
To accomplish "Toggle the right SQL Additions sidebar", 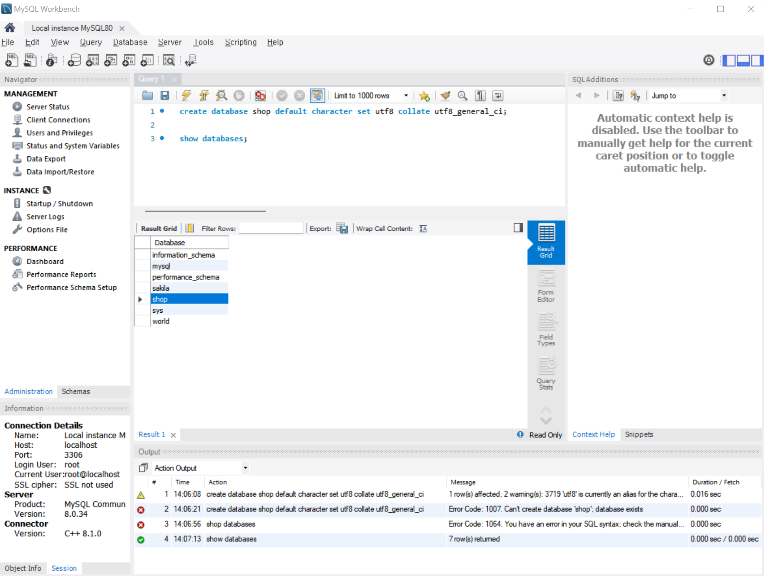I will (757, 61).
